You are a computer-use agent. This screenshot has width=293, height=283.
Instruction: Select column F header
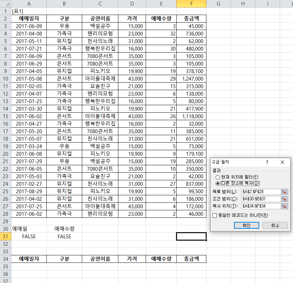click(x=191, y=3)
